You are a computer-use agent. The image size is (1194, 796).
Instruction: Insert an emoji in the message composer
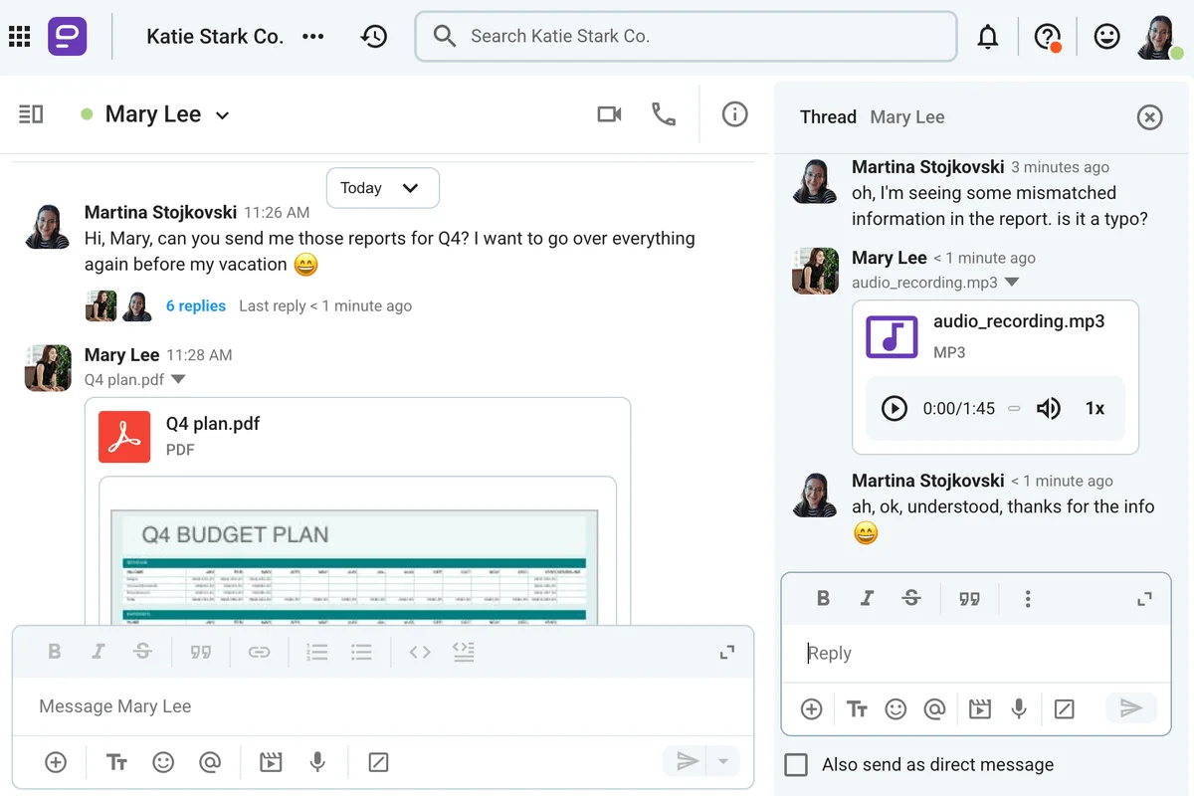163,762
